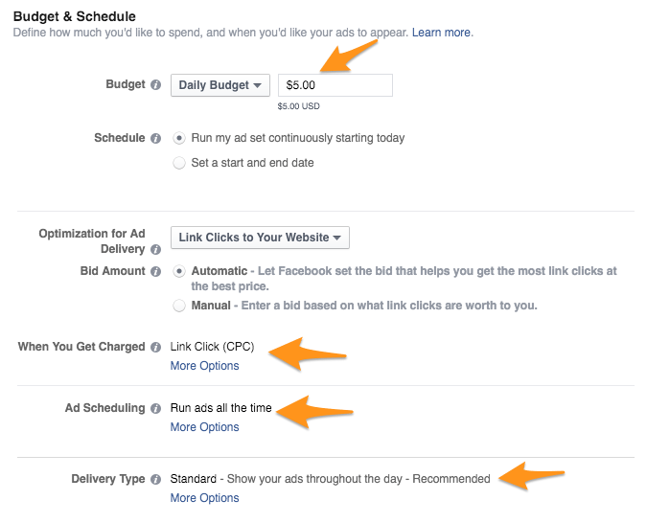Select Run my ad set continuously option
Screen dimensions: 647x523
(x=179, y=138)
